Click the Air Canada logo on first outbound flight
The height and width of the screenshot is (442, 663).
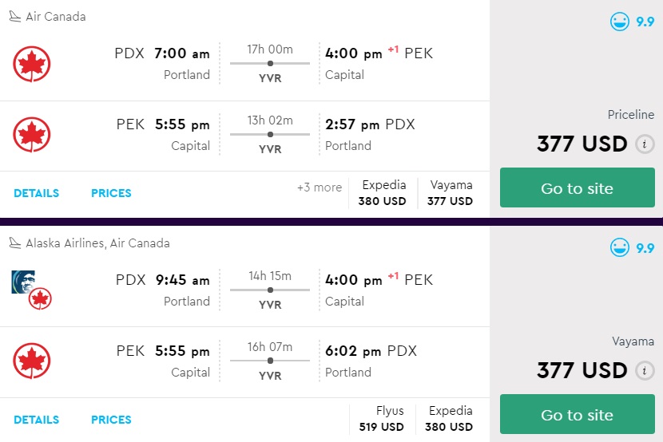tap(32, 64)
